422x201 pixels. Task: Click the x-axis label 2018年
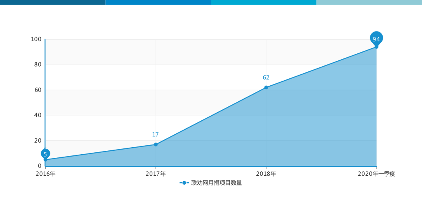click(266, 174)
